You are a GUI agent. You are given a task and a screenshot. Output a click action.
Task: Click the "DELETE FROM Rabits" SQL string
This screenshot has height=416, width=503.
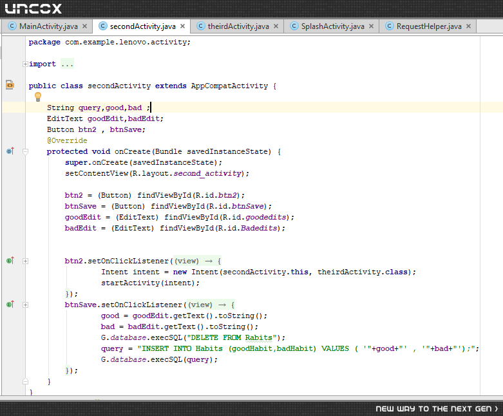232,337
